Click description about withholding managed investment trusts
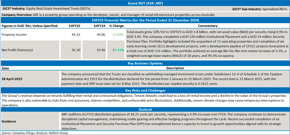This screenshot has width=290, height=135. point(172,79)
